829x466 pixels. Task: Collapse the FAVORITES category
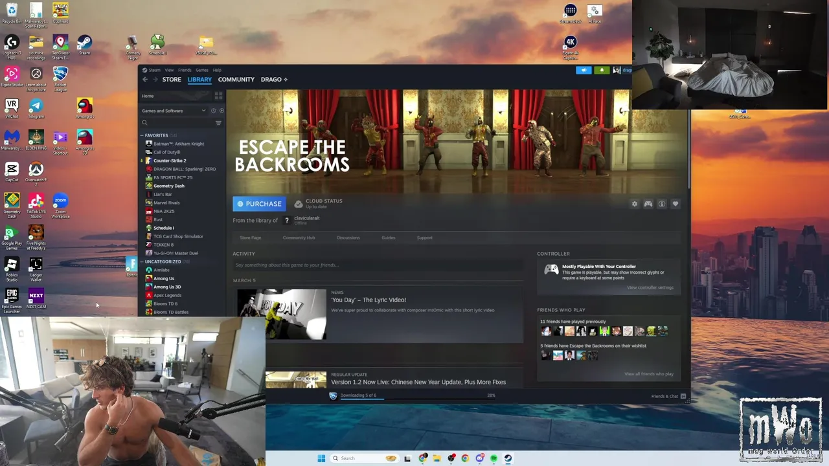[142, 135]
